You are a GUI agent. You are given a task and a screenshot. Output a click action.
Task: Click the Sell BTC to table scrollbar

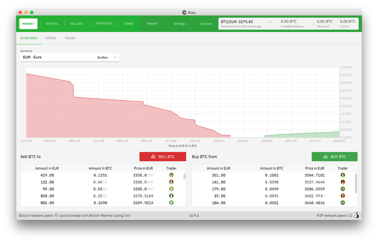tap(185, 176)
